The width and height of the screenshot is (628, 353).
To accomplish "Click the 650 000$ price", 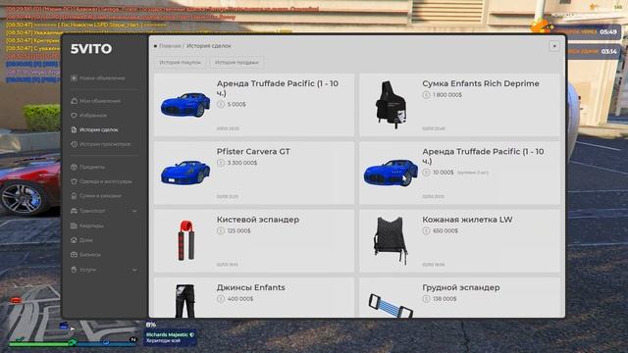I will (x=445, y=231).
